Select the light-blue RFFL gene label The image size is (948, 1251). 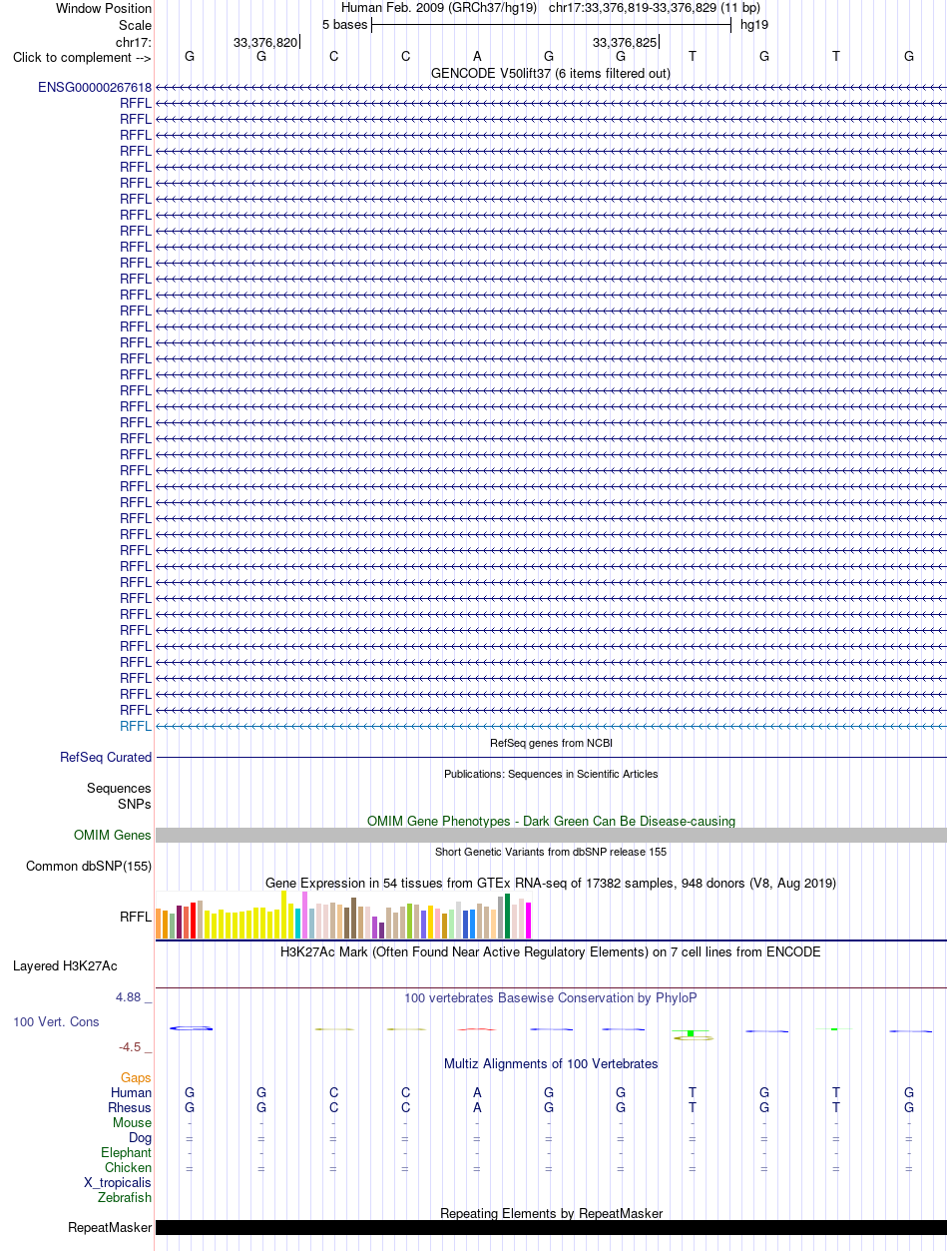[x=136, y=726]
